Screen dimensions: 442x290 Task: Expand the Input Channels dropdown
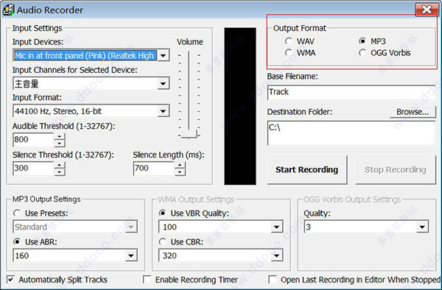point(163,84)
